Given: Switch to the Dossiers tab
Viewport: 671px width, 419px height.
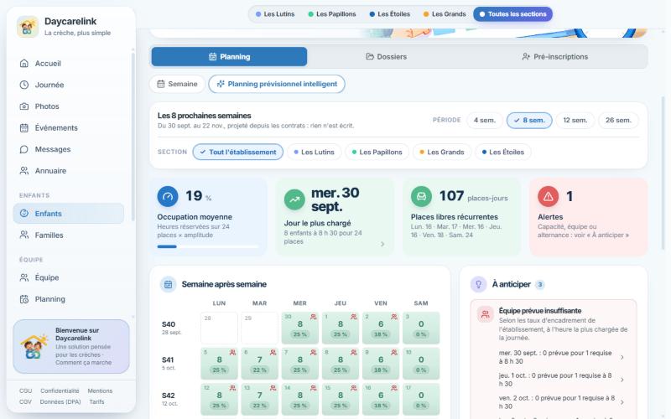Looking at the screenshot, I should pos(386,56).
